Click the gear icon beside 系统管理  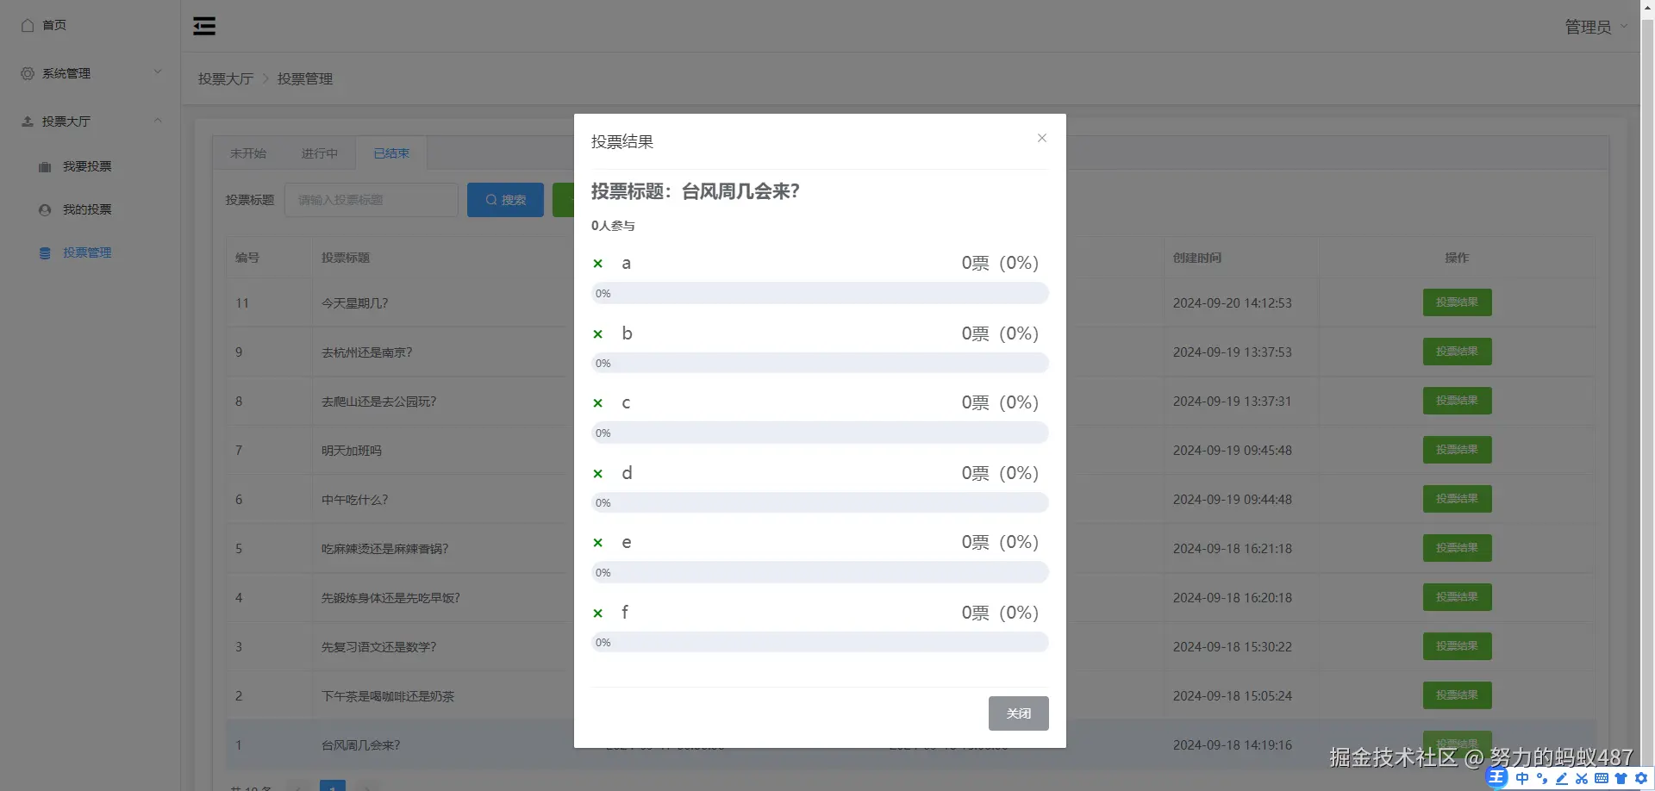(28, 73)
